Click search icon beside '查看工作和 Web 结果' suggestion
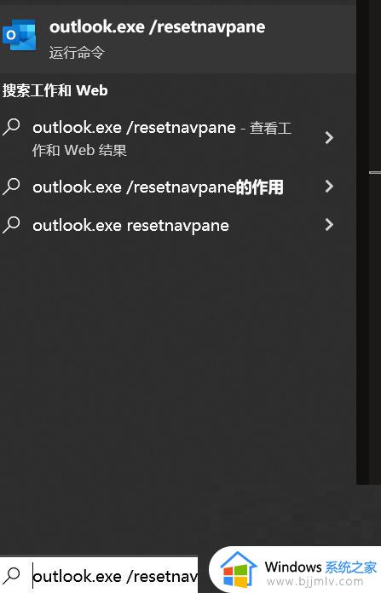Screen dimensions: 381x593 pyautogui.click(x=11, y=127)
